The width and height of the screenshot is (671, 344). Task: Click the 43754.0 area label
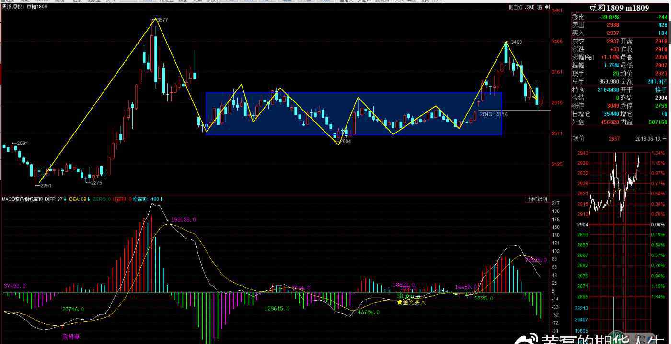369,312
